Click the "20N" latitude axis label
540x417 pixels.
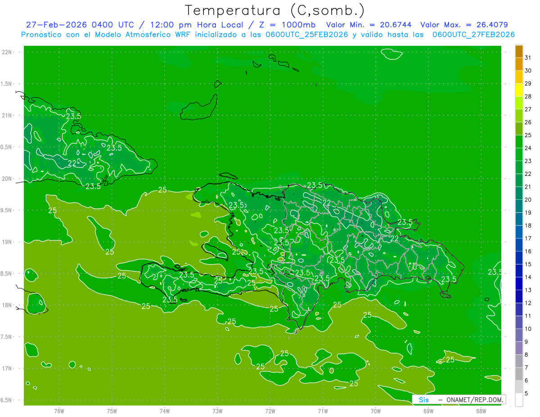(x=8, y=179)
